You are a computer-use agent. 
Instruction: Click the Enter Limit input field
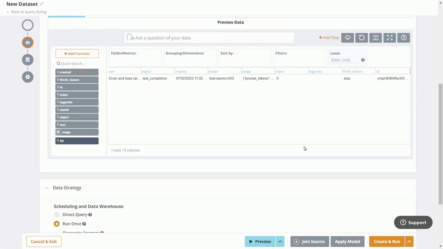(x=345, y=60)
